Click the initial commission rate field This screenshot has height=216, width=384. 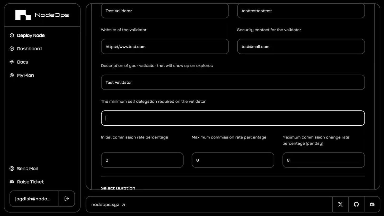coord(142,160)
